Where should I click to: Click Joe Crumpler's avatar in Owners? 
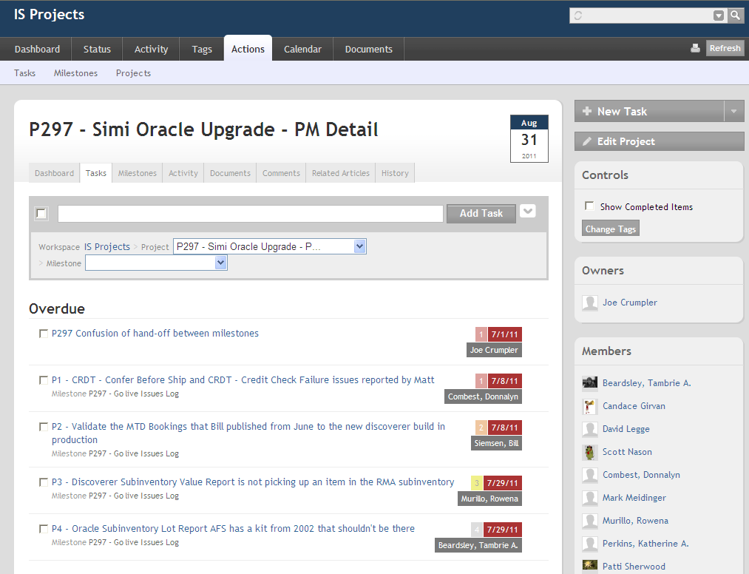[590, 303]
